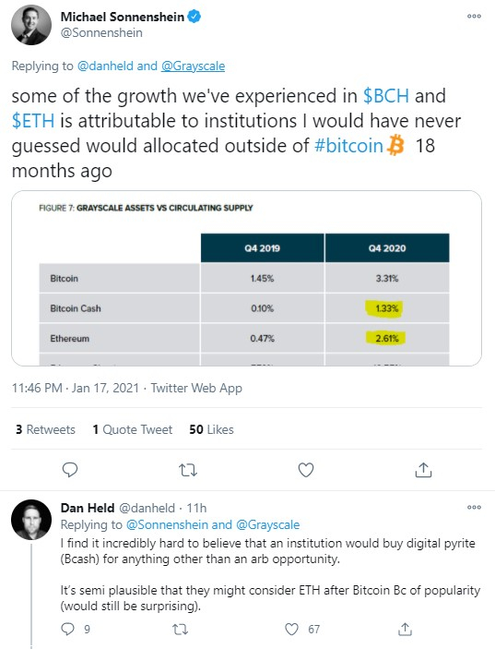Reply to Dan Held's tweet with 9 replies
Screen dimensions: 495x649
coord(68,629)
